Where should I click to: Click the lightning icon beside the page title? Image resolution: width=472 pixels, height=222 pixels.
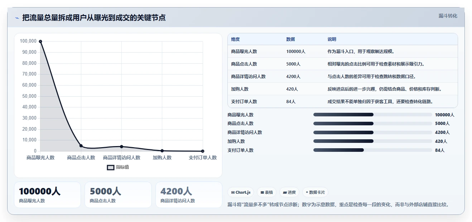click(17, 18)
